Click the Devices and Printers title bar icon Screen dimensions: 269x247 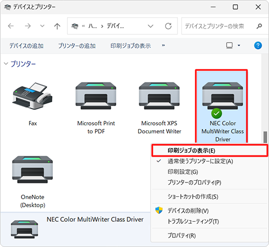pyautogui.click(x=8, y=7)
